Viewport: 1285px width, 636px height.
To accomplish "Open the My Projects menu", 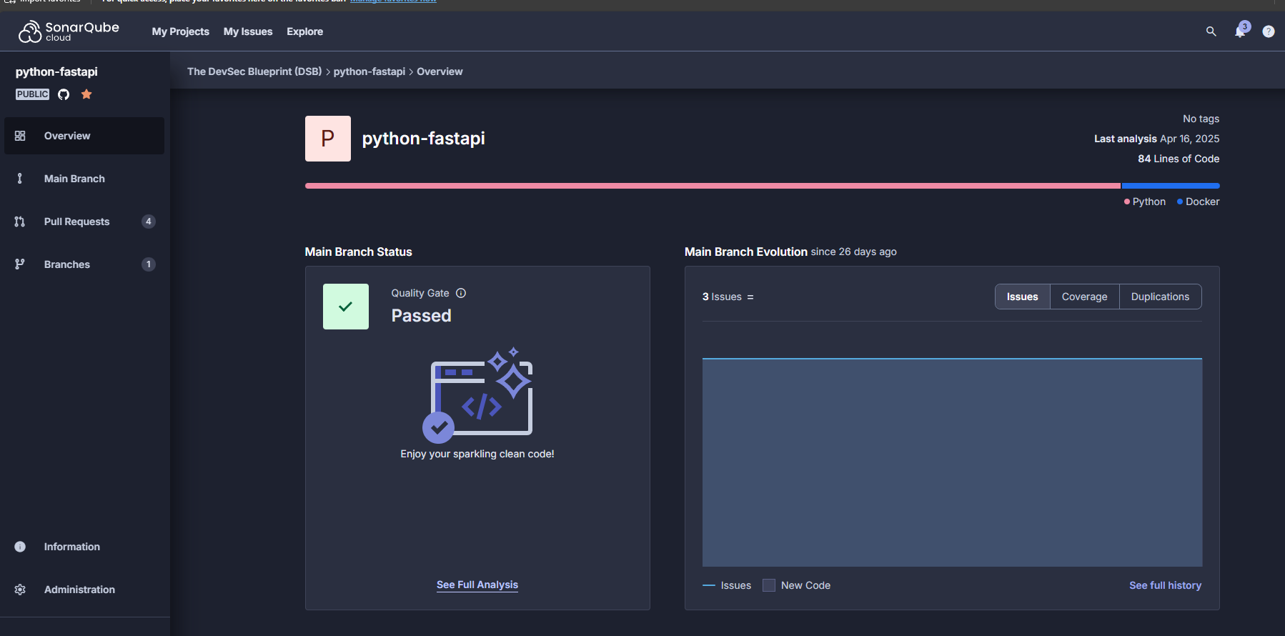I will click(180, 31).
